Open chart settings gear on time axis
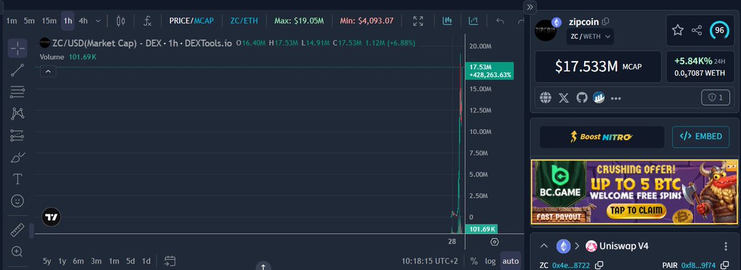 [x=494, y=242]
